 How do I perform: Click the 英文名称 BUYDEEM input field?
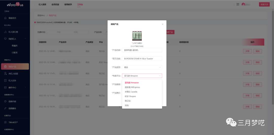(142, 59)
